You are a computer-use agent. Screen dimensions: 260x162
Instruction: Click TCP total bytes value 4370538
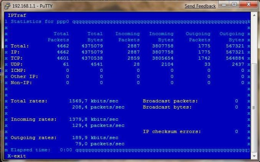coord(92,58)
